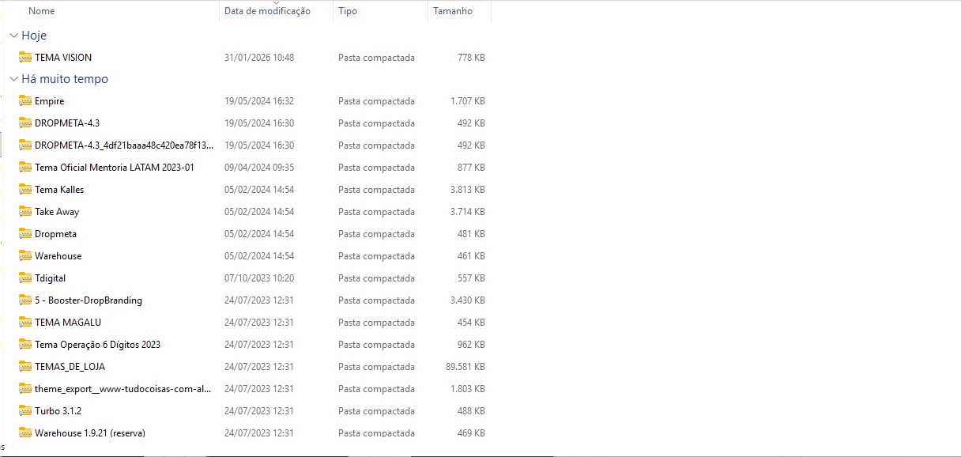Select the DROPMETA-4.3 file name
This screenshot has width=961, height=457.
click(67, 123)
